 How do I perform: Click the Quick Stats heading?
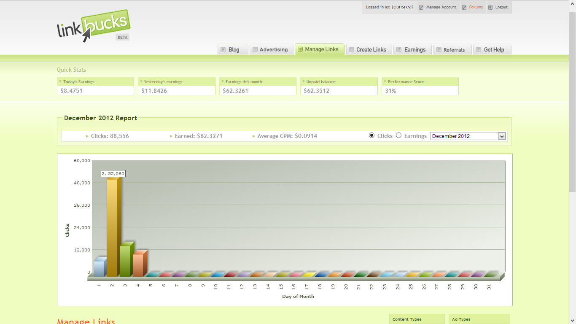(x=71, y=70)
